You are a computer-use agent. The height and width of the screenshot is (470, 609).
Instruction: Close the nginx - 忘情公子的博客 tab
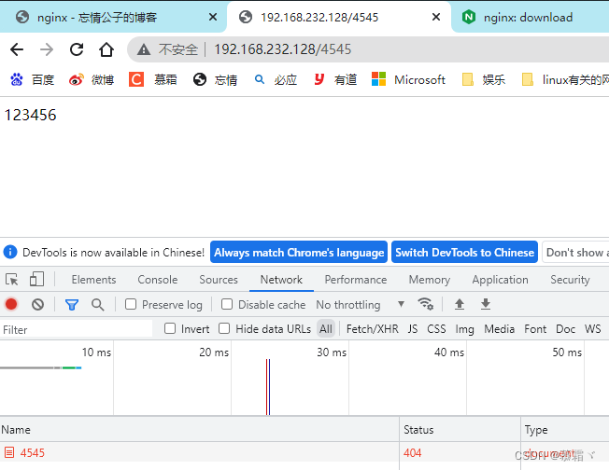click(212, 17)
